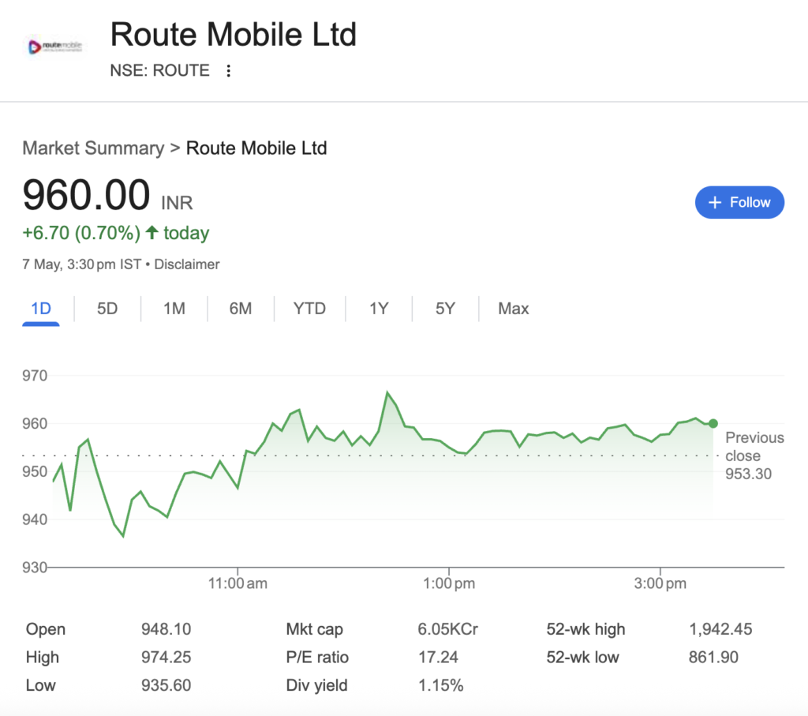
Task: Click the 52-wk high value 1,942.45
Action: click(x=720, y=629)
